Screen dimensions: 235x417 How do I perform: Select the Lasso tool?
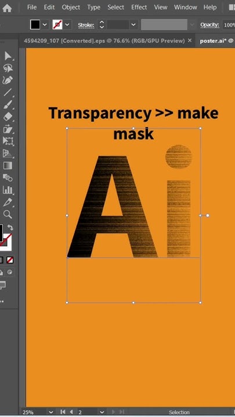coord(8,68)
